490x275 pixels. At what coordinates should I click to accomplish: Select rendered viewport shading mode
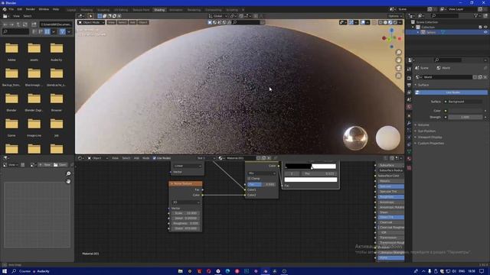[x=395, y=22]
